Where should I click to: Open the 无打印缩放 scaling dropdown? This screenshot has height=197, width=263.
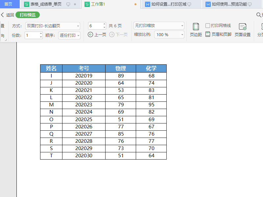click(159, 26)
